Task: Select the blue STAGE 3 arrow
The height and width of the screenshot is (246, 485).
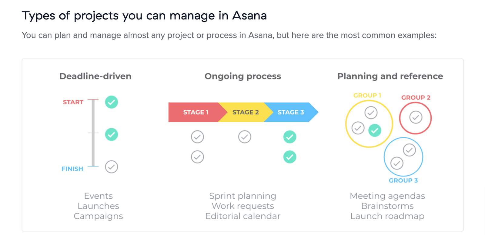Action: (x=291, y=112)
